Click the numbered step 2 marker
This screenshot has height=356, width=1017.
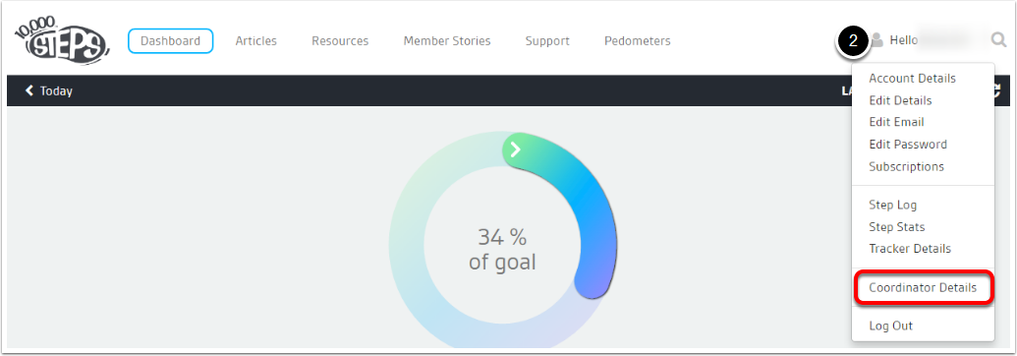854,41
